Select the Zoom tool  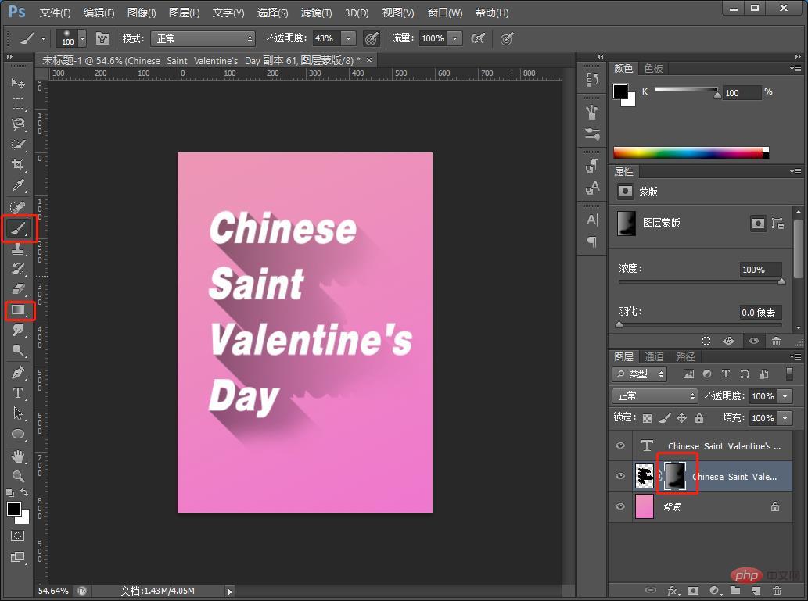tap(18, 476)
